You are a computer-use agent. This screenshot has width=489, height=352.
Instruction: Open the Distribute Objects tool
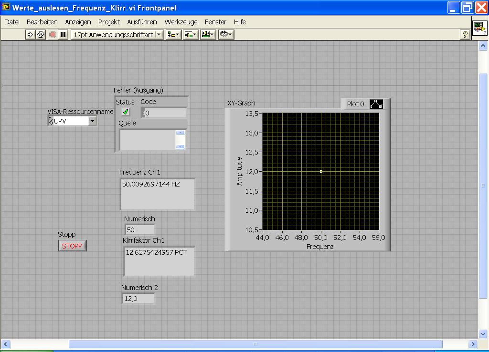click(x=191, y=34)
